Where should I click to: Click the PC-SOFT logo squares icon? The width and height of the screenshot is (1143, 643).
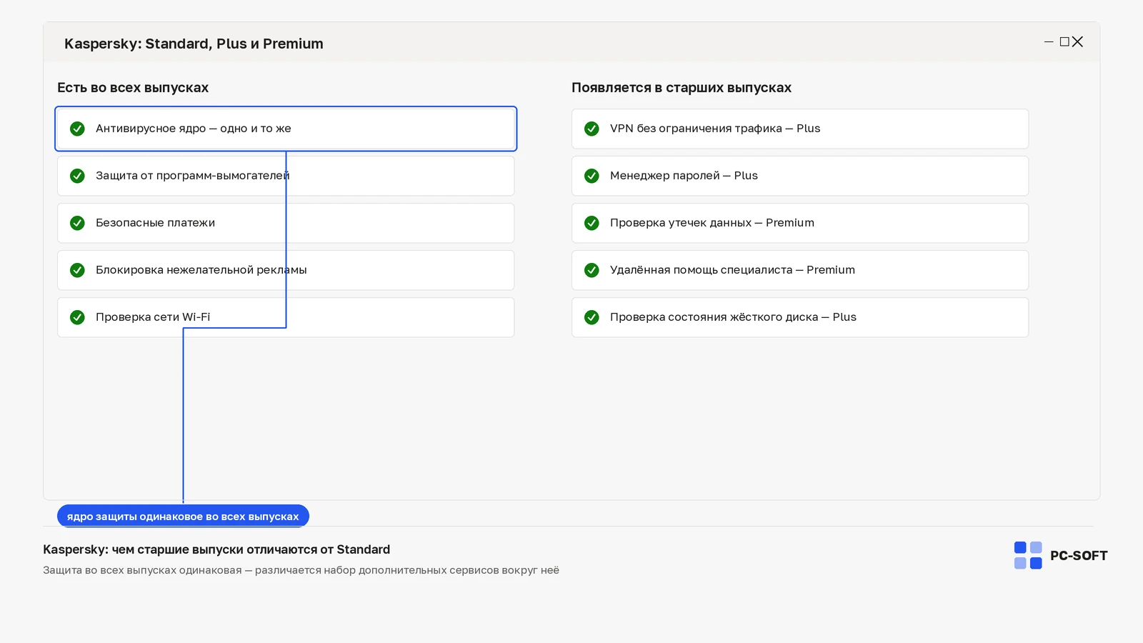[x=1028, y=555]
